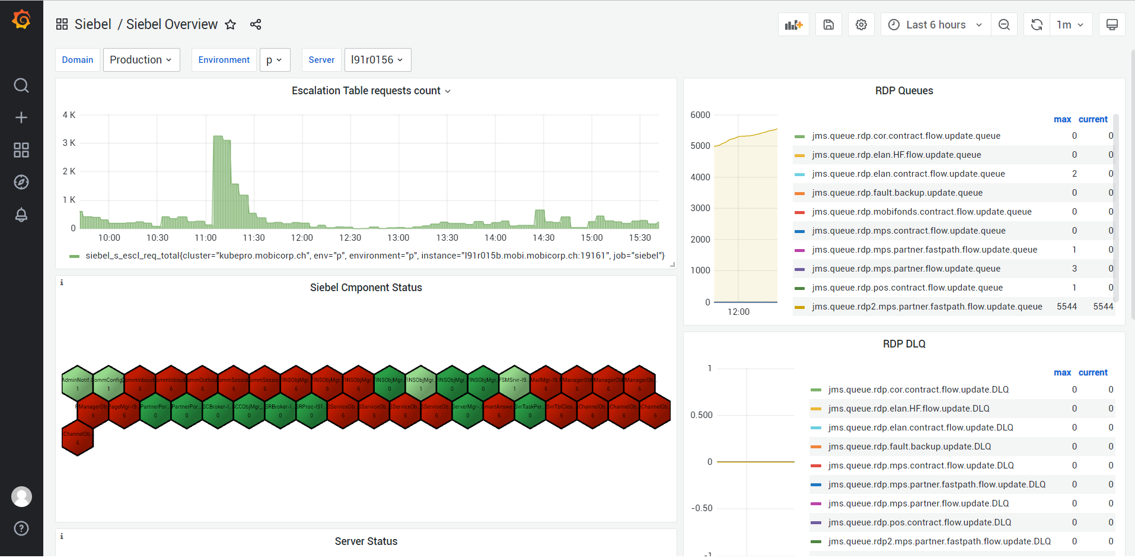This screenshot has height=558, width=1135.
Task: Cycle view mode with monitor icon
Action: 1112,24
